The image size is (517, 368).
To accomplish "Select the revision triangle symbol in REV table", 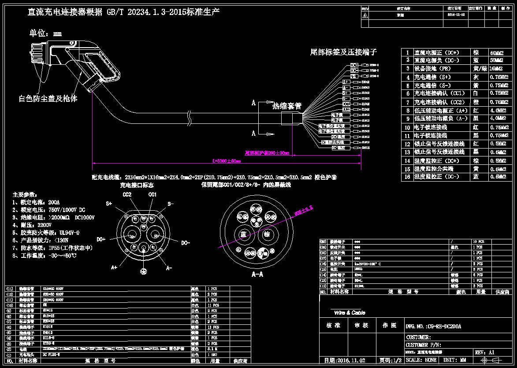I will 365,15.
